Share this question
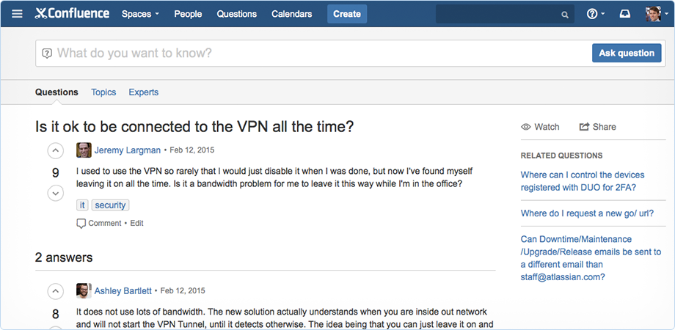Image resolution: width=675 pixels, height=330 pixels. [597, 127]
